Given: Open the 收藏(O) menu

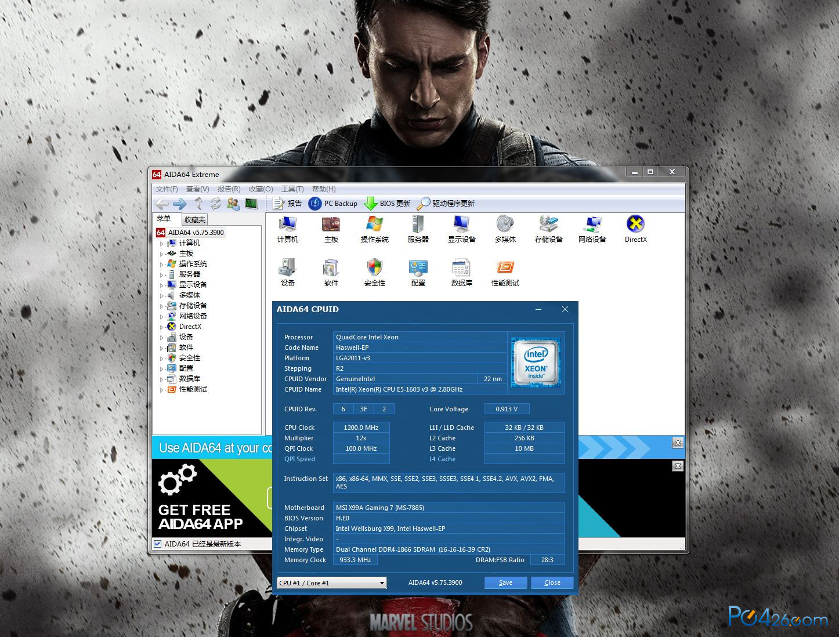Looking at the screenshot, I should point(261,189).
